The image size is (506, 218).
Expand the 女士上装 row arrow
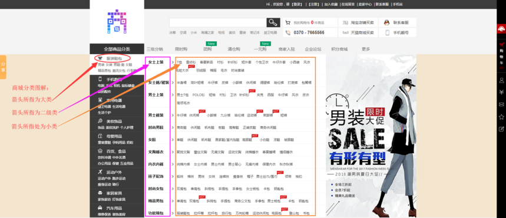pyautogui.click(x=173, y=62)
